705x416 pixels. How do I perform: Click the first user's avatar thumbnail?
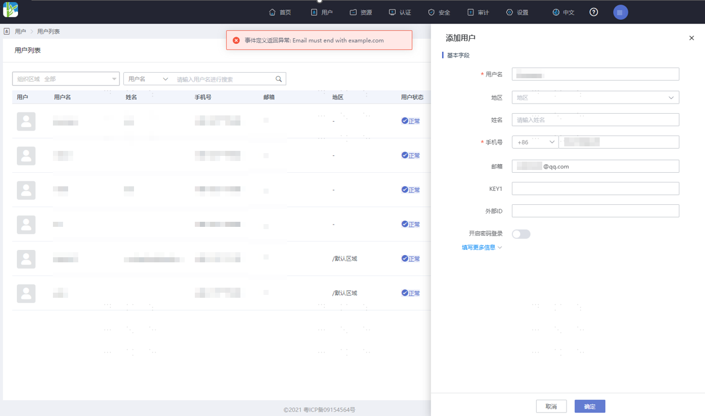pos(26,122)
